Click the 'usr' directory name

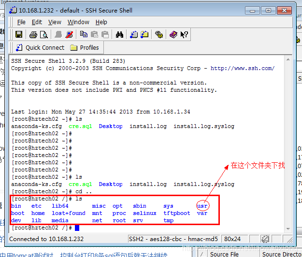(x=202, y=206)
